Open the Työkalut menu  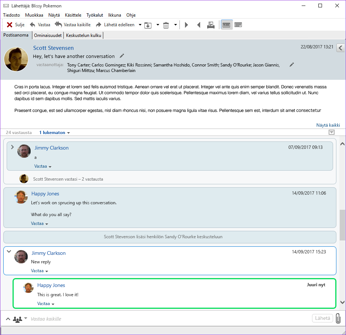tap(95, 15)
